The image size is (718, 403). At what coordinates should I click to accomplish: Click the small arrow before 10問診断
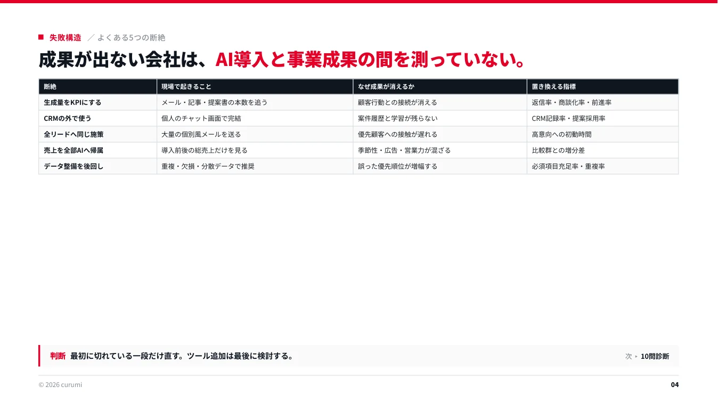coord(636,356)
